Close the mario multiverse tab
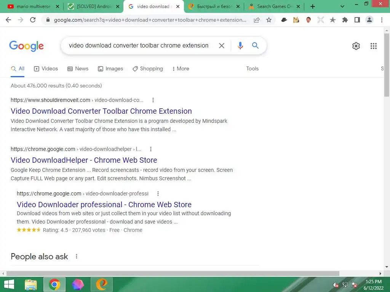 point(58,6)
